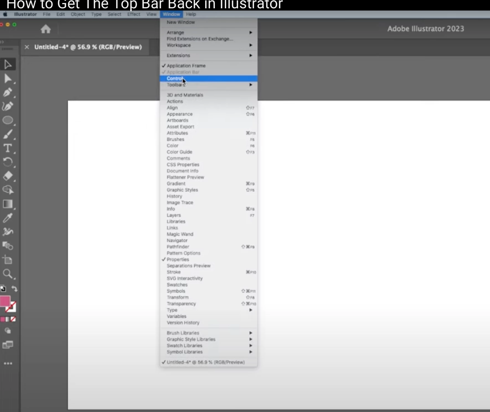The image size is (490, 412).
Task: Expand the Swatch Libraries submenu
Action: (x=209, y=345)
